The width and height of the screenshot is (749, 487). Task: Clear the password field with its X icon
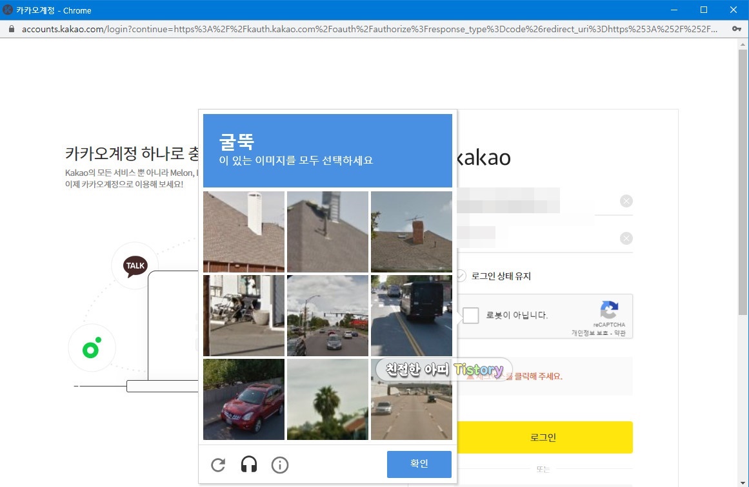(626, 238)
